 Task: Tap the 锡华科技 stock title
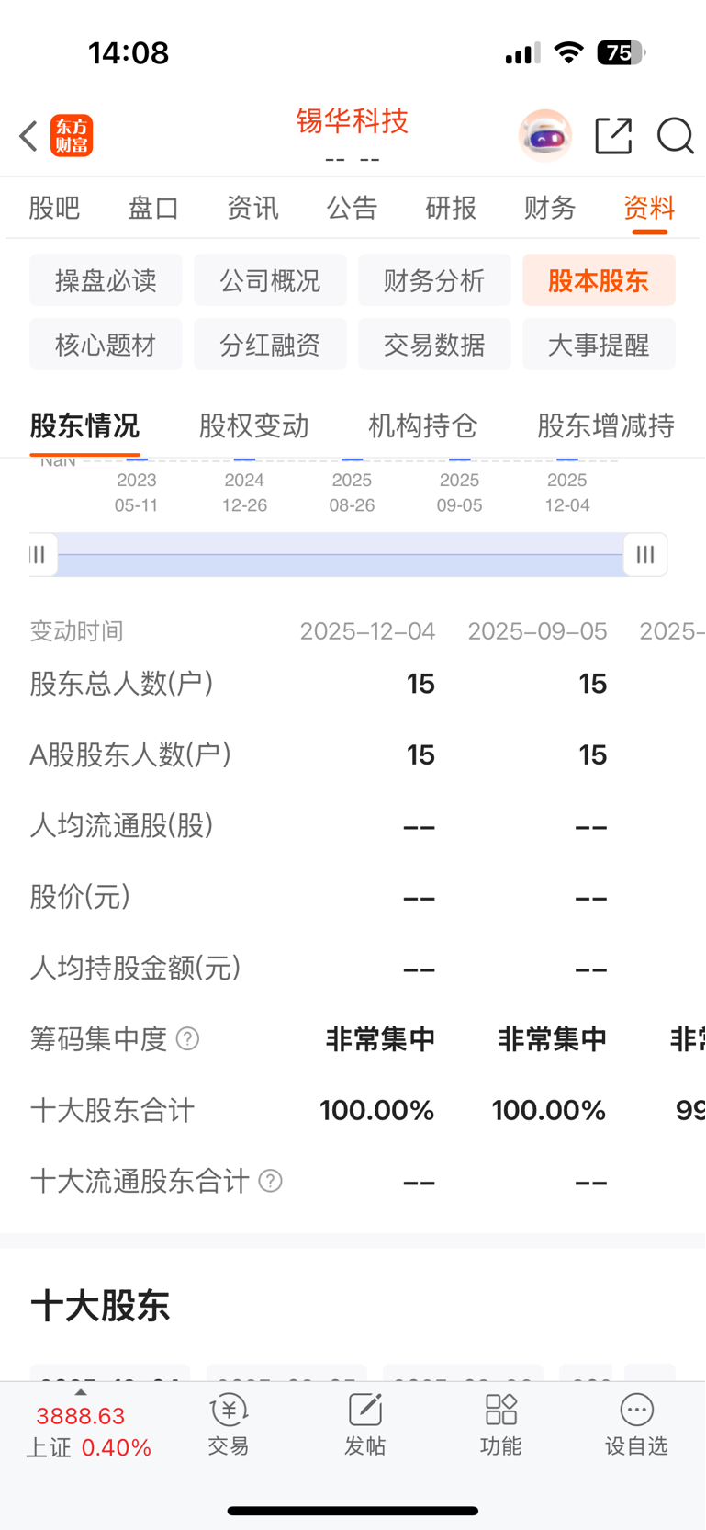point(353,121)
